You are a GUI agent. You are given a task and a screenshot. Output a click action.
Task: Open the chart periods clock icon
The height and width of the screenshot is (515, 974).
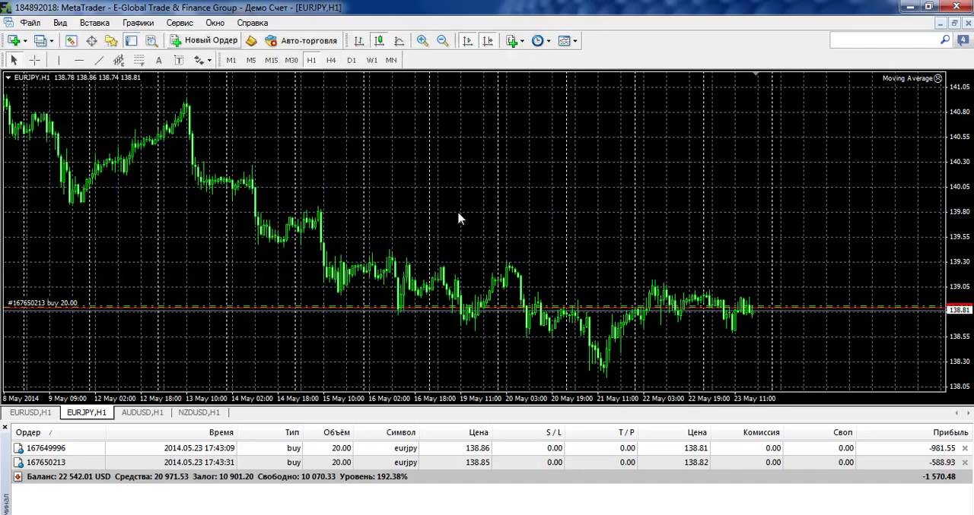click(537, 41)
